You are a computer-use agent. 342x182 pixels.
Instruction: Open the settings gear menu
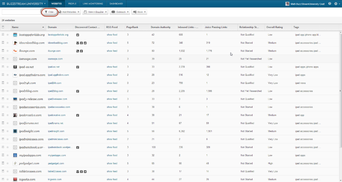tap(336, 4)
